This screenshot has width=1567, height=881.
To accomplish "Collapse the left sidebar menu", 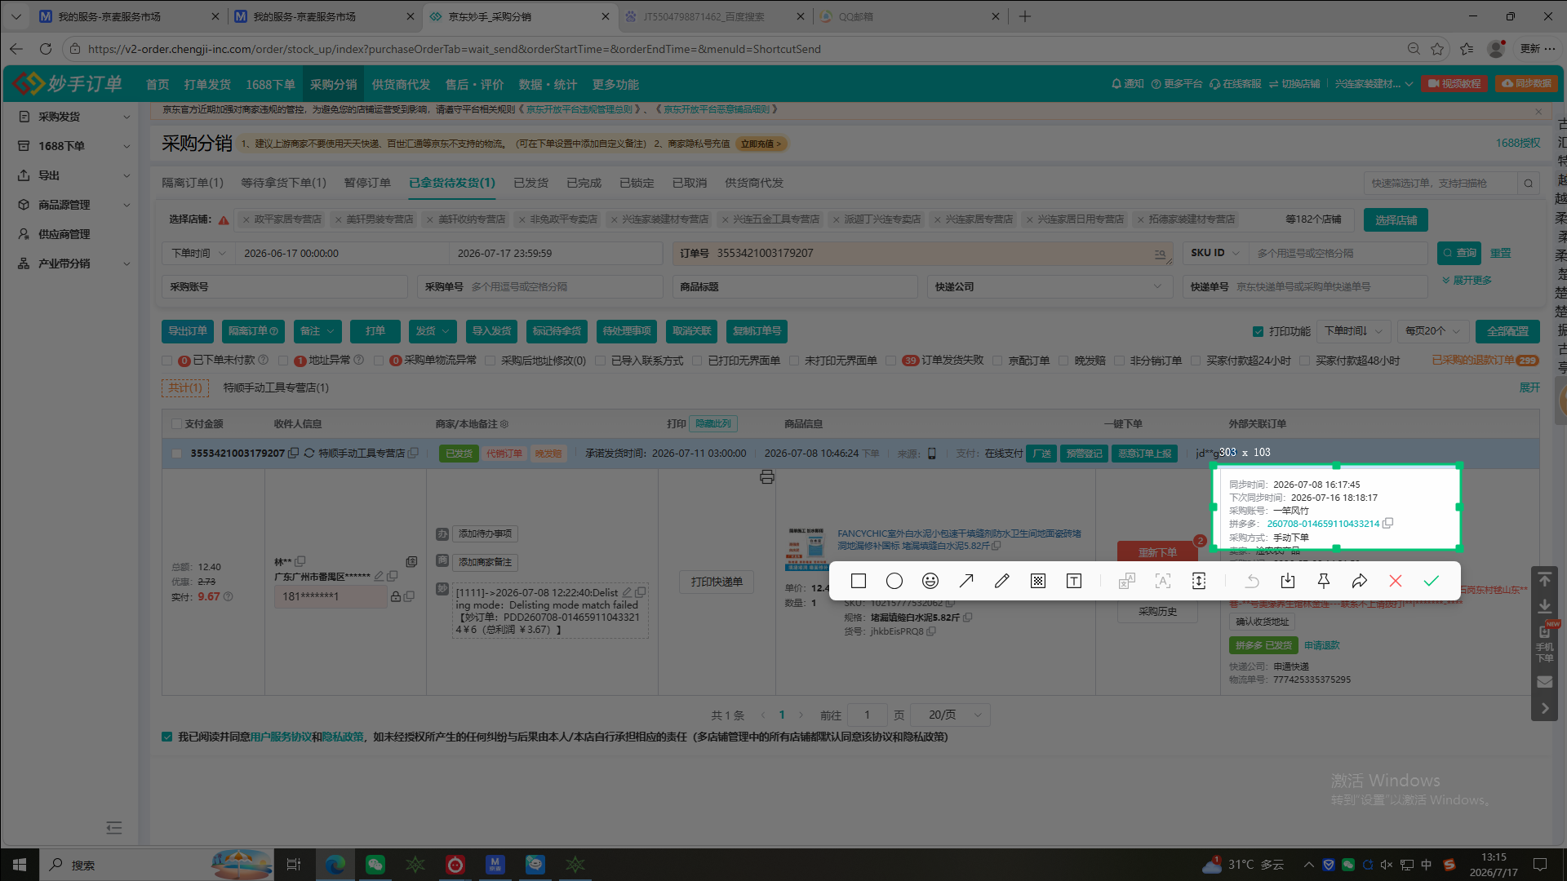I will pos(114,828).
